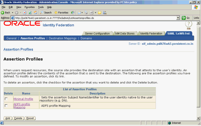Click the Internet zone status icon
Image resolution: width=201 pixels, height=126 pixels.
point(169,123)
